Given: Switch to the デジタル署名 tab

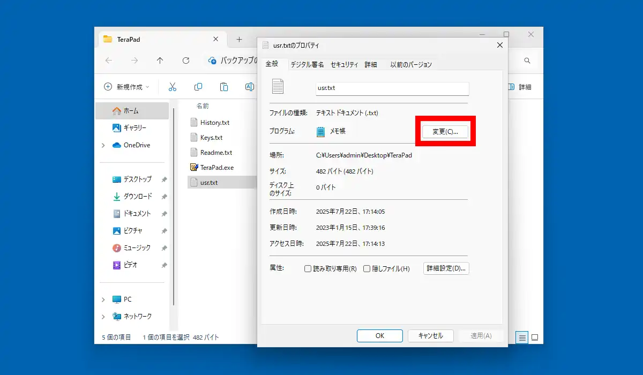Looking at the screenshot, I should [x=307, y=64].
